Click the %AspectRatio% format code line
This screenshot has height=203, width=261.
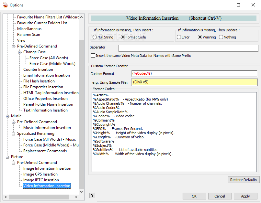(130, 99)
